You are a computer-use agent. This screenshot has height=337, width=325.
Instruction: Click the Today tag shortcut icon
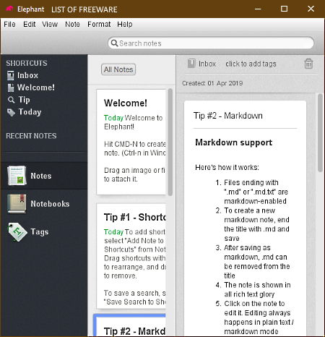click(11, 112)
